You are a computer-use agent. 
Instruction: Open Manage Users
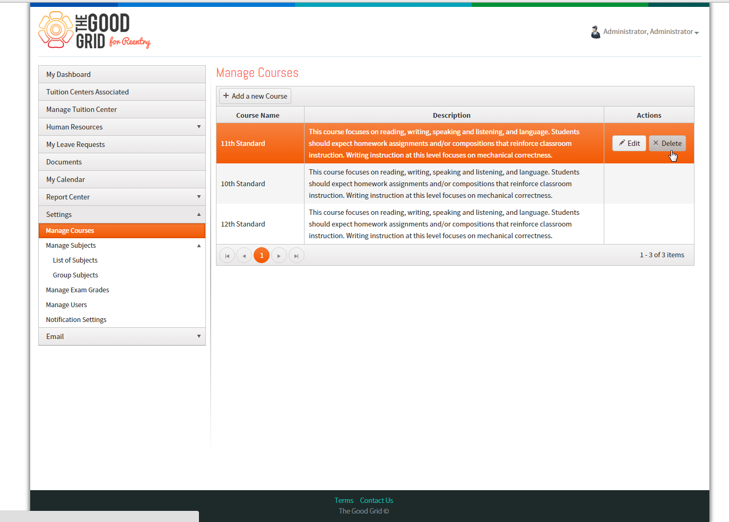pos(66,305)
